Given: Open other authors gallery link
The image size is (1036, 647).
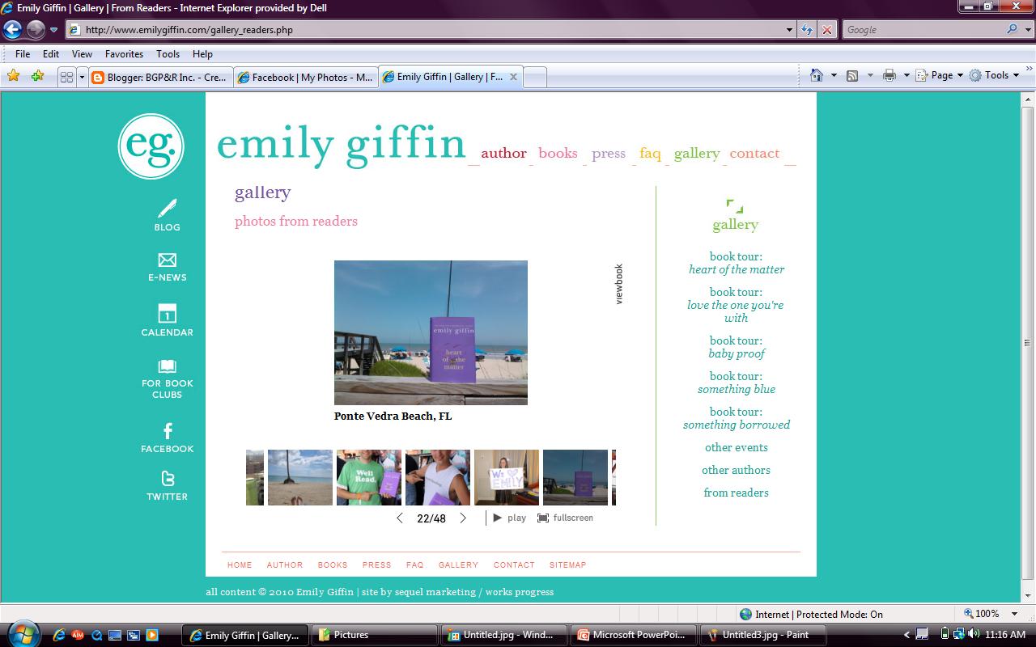Looking at the screenshot, I should click(736, 470).
